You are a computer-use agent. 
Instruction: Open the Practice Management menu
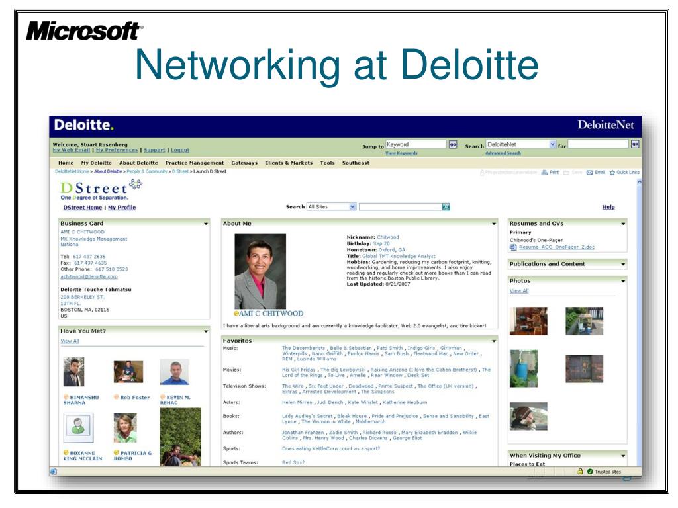[x=195, y=163]
